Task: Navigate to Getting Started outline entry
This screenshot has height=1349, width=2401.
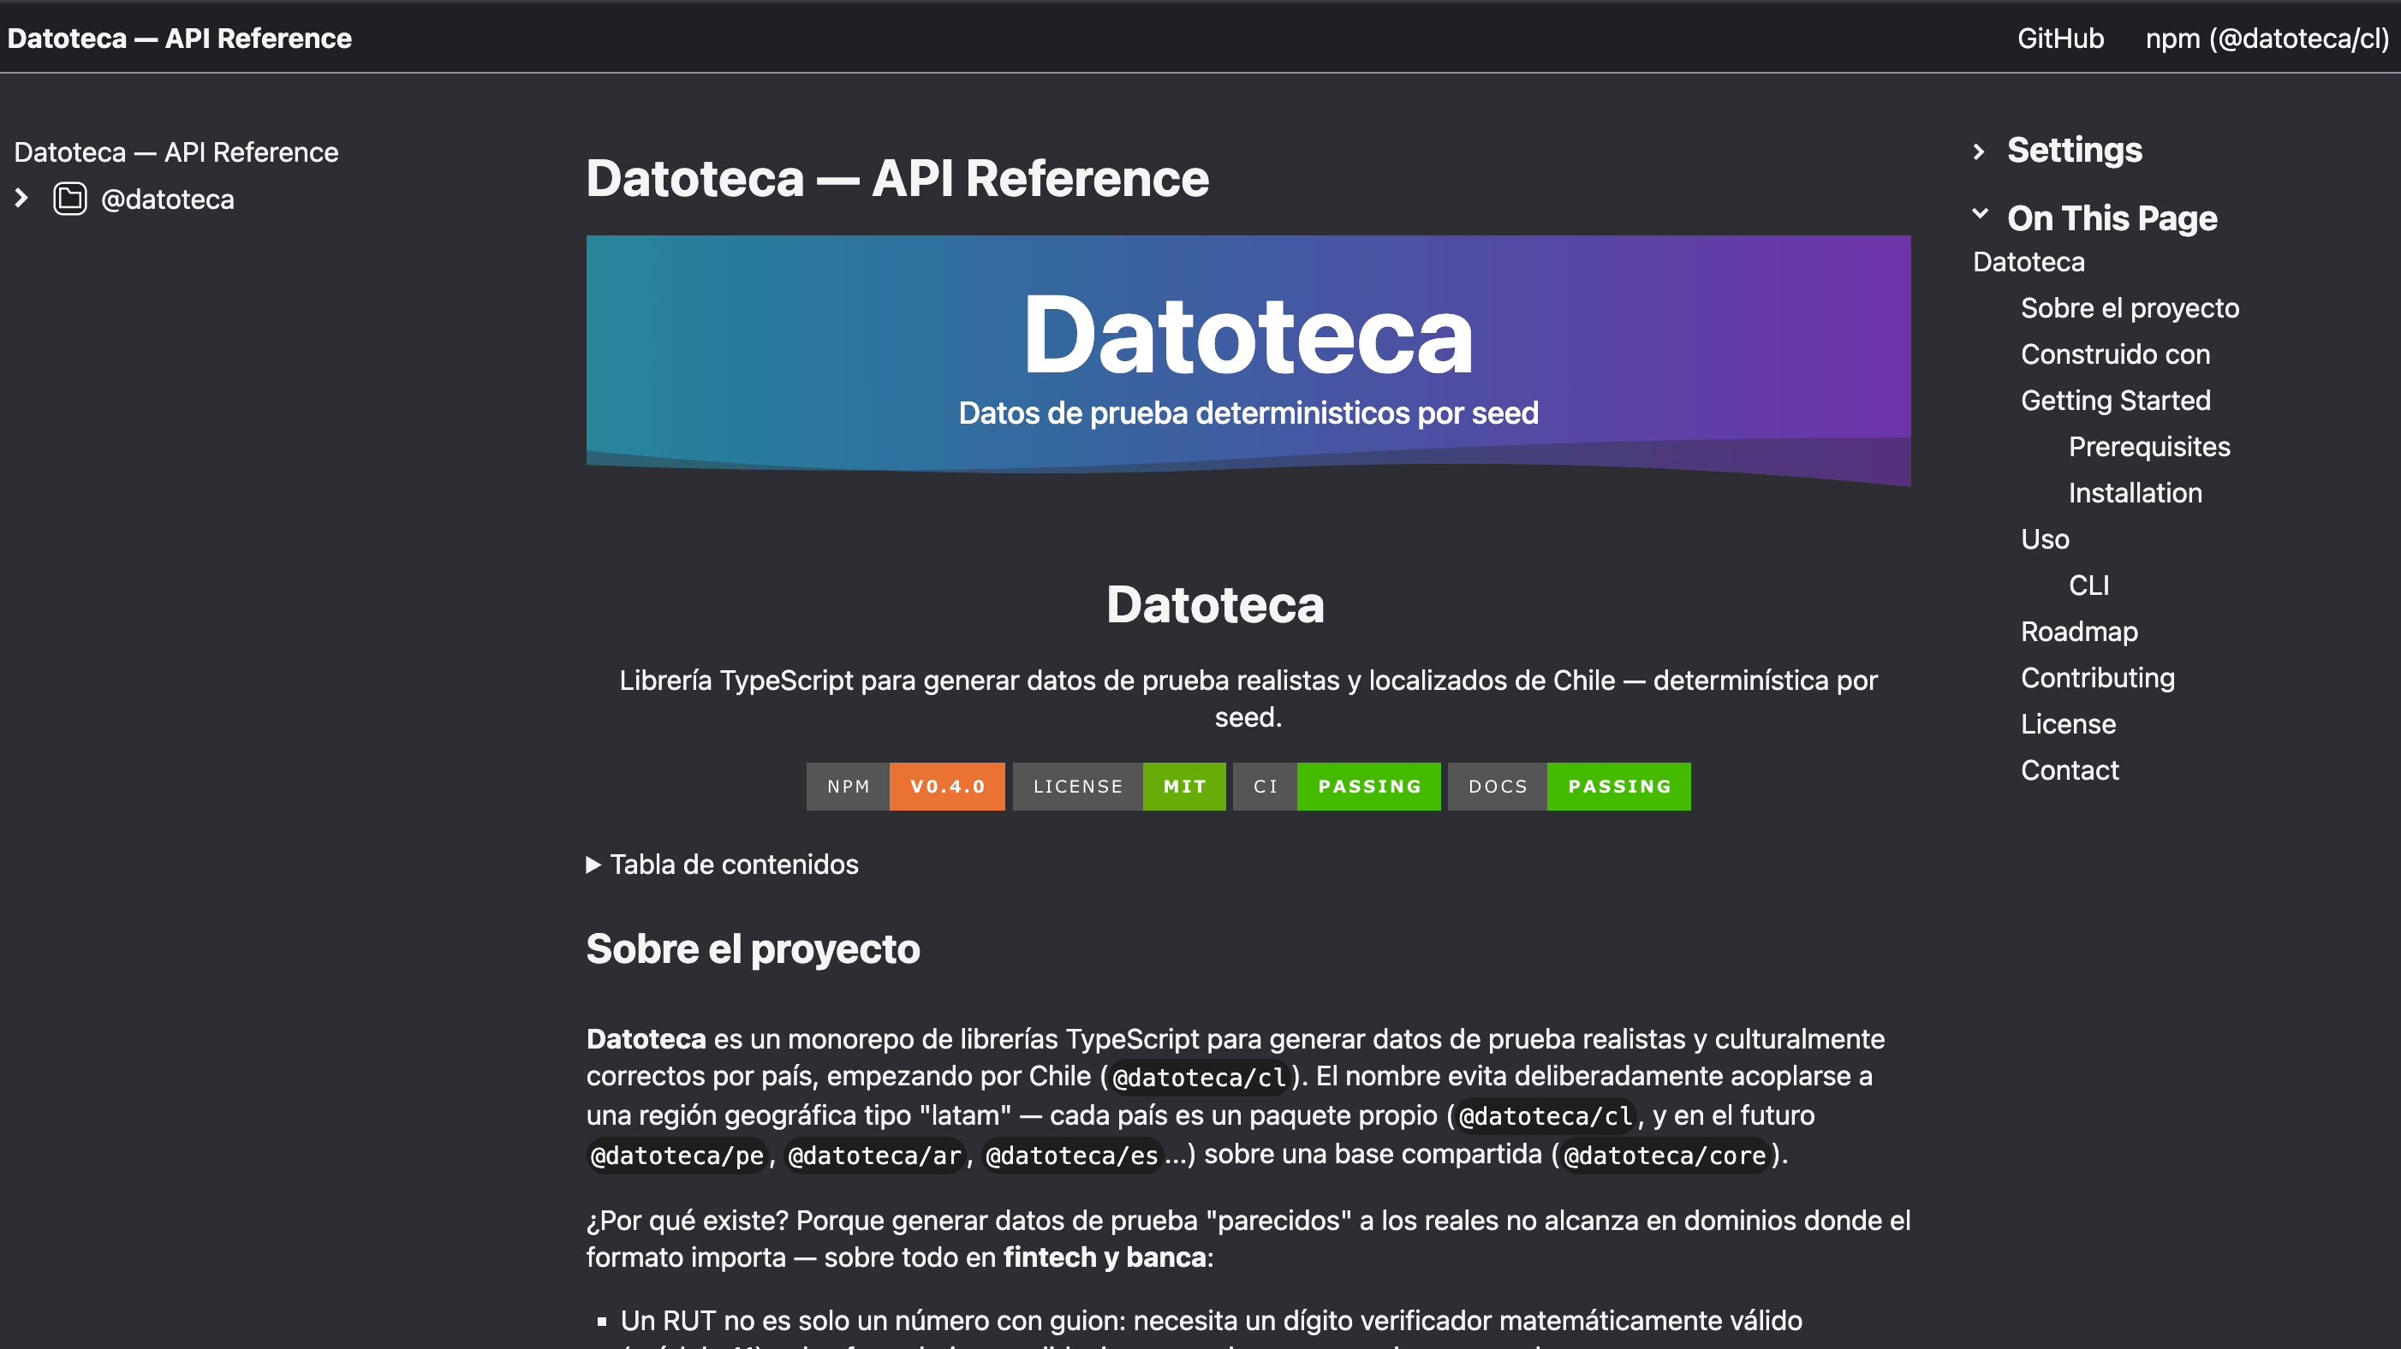Action: pos(2115,401)
